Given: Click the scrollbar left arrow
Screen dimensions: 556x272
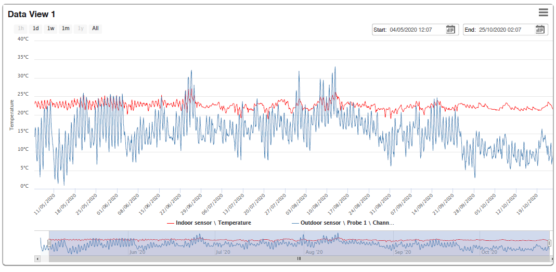Looking at the screenshot, I should coord(37,259).
